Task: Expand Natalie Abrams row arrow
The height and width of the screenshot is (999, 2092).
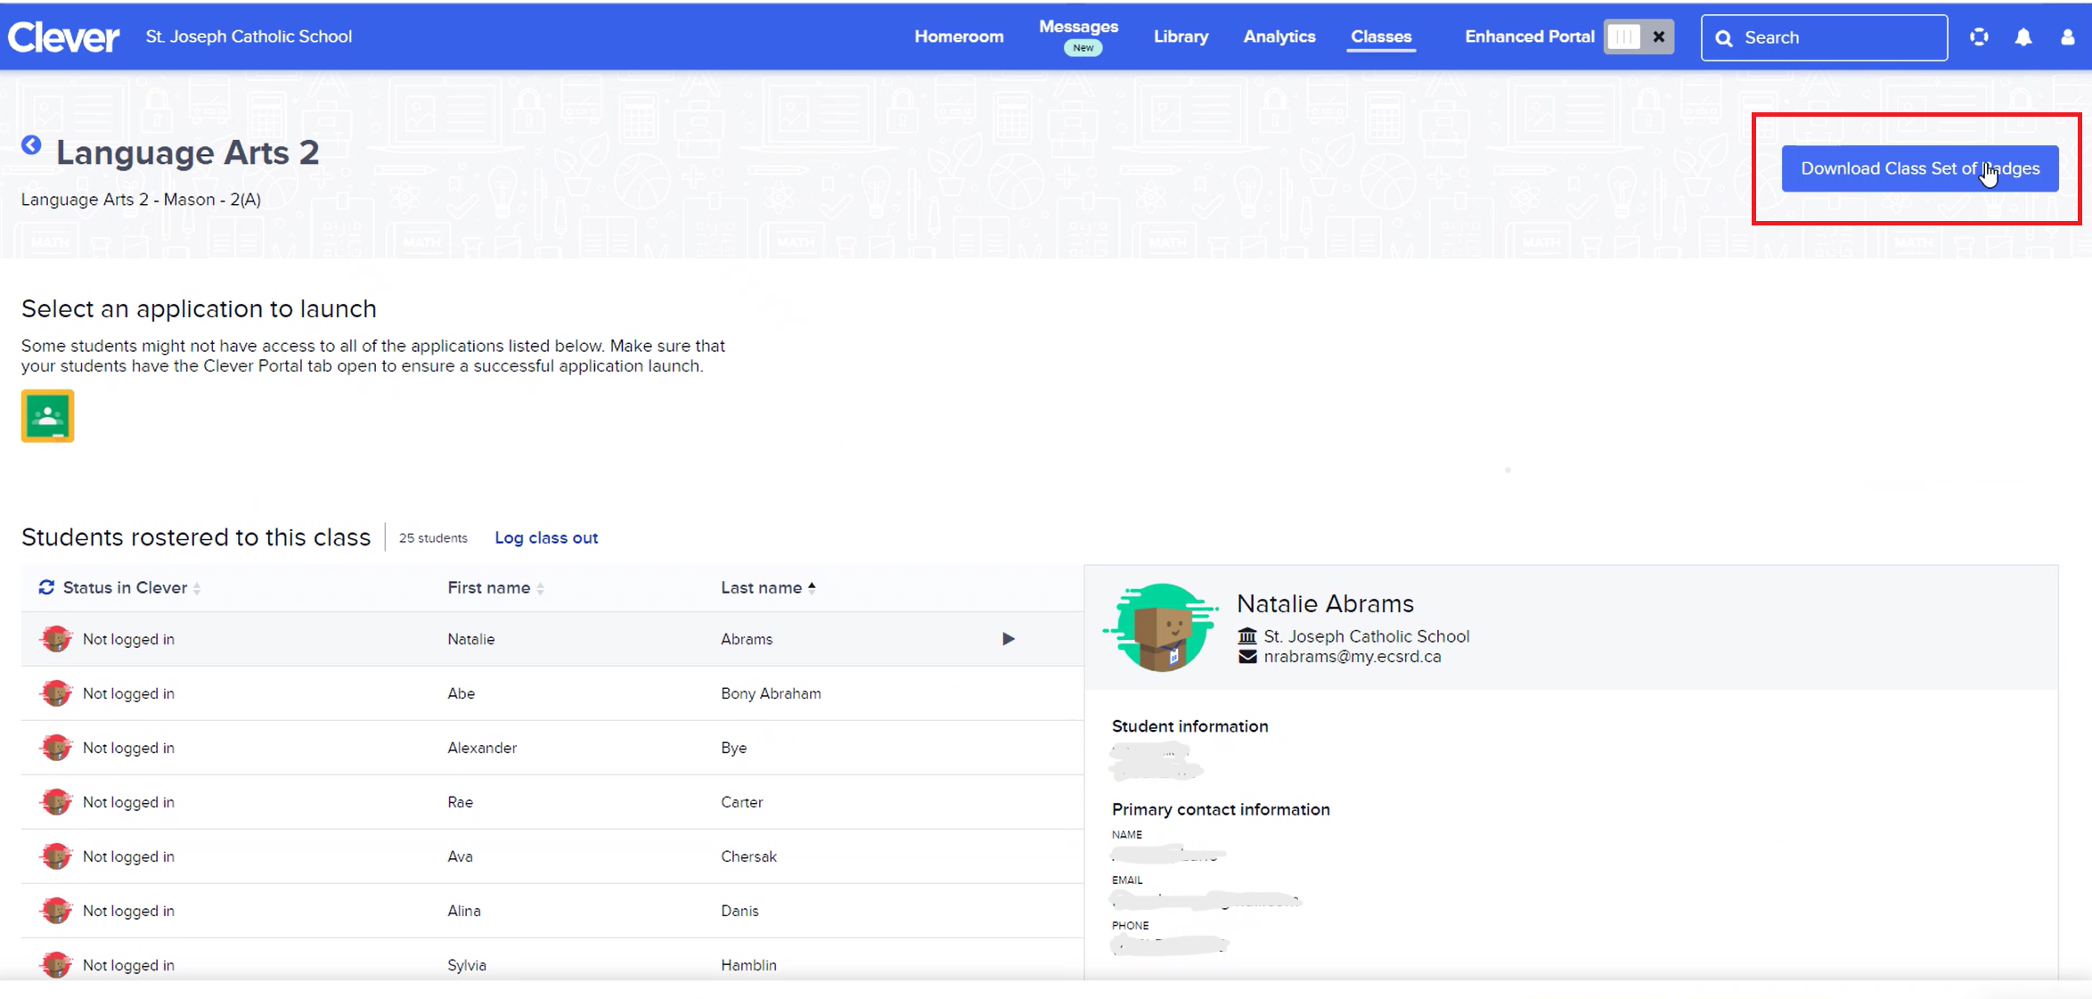Action: click(x=1008, y=639)
